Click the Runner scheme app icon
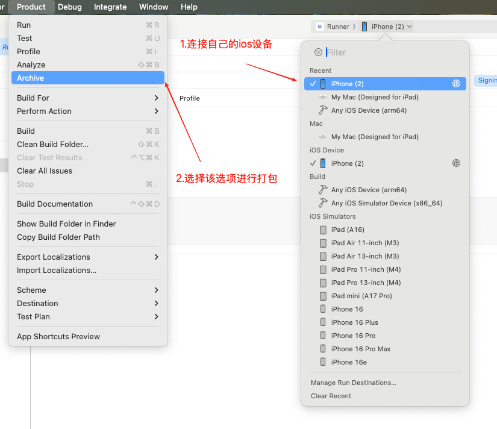 [320, 27]
